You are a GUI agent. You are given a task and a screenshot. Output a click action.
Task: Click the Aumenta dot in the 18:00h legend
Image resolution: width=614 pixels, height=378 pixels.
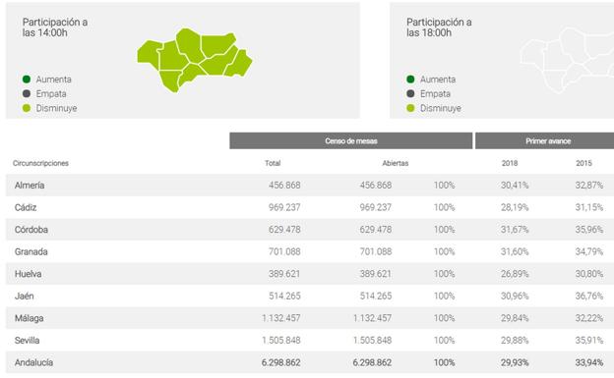tap(410, 80)
